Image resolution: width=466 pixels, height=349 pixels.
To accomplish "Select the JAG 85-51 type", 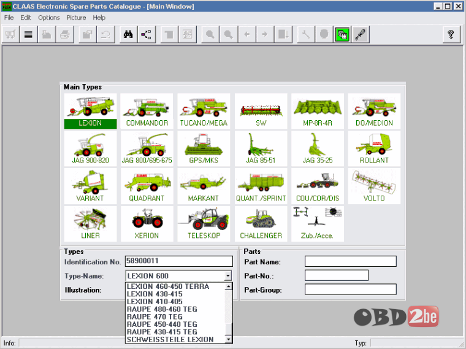I will [x=261, y=148].
